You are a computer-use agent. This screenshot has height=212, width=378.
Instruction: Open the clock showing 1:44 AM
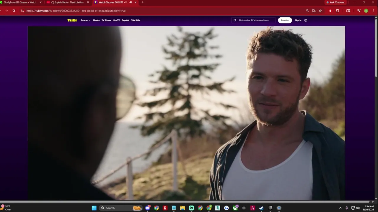click(369, 208)
